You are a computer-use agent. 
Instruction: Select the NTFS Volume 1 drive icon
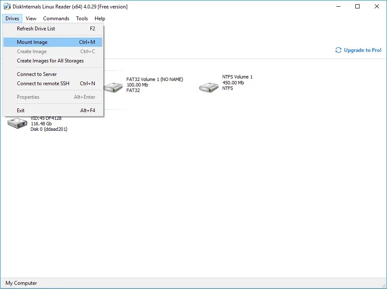tap(209, 87)
